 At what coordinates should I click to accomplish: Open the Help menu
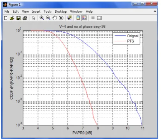coord(89,12)
